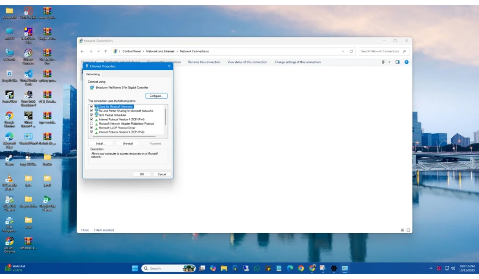The height and width of the screenshot is (279, 479).
Task: Click the Windows Start button
Action: 135,268
